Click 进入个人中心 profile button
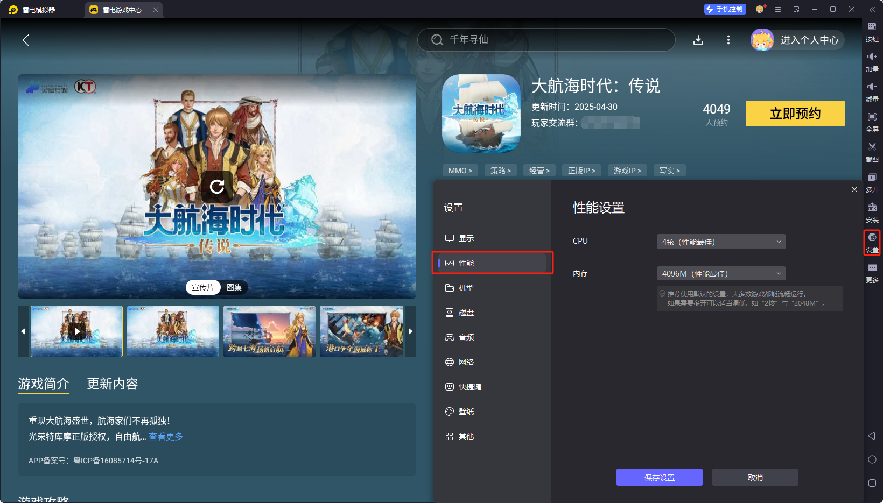Viewport: 883px width, 503px height. tap(809, 40)
